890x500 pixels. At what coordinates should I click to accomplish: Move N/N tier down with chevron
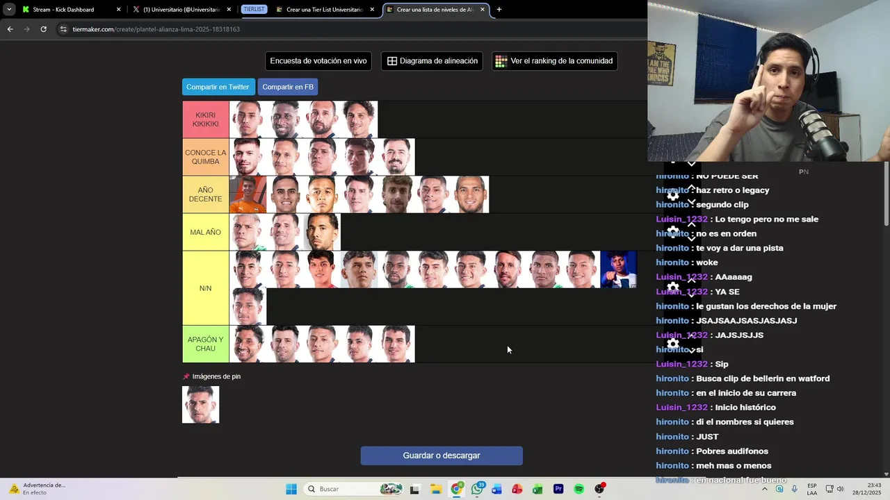[x=691, y=294]
